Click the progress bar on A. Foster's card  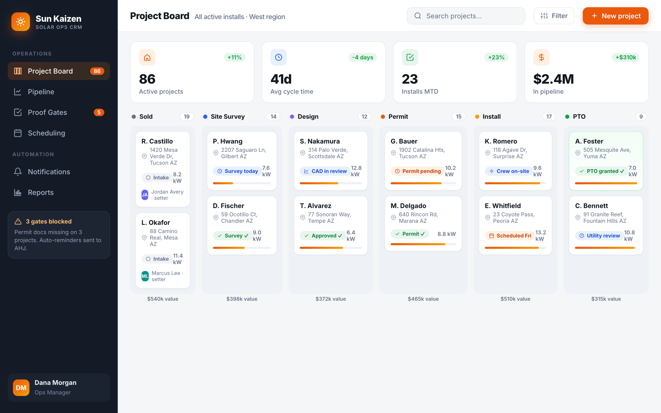(x=606, y=183)
